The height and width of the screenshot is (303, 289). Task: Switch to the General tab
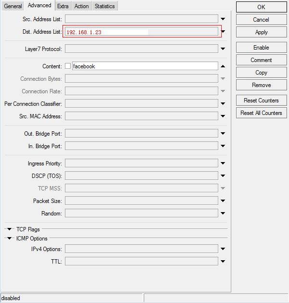(13, 6)
